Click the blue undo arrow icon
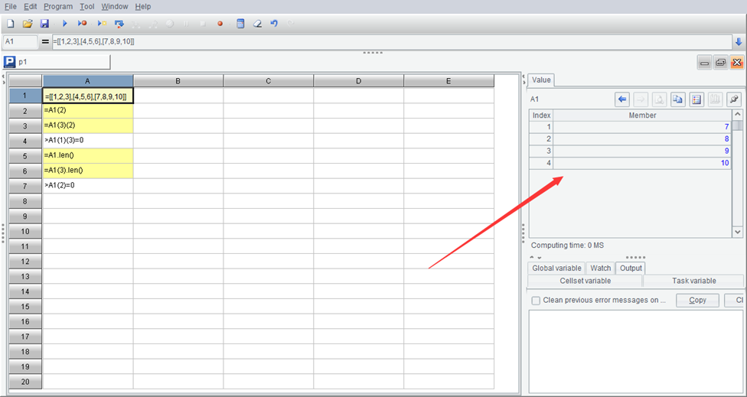The image size is (747, 397). (x=274, y=24)
